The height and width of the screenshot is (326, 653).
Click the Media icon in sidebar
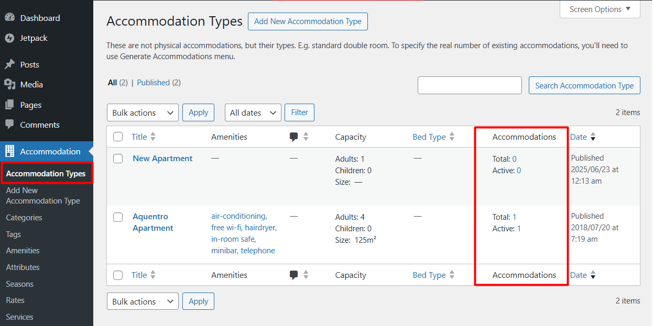9,84
